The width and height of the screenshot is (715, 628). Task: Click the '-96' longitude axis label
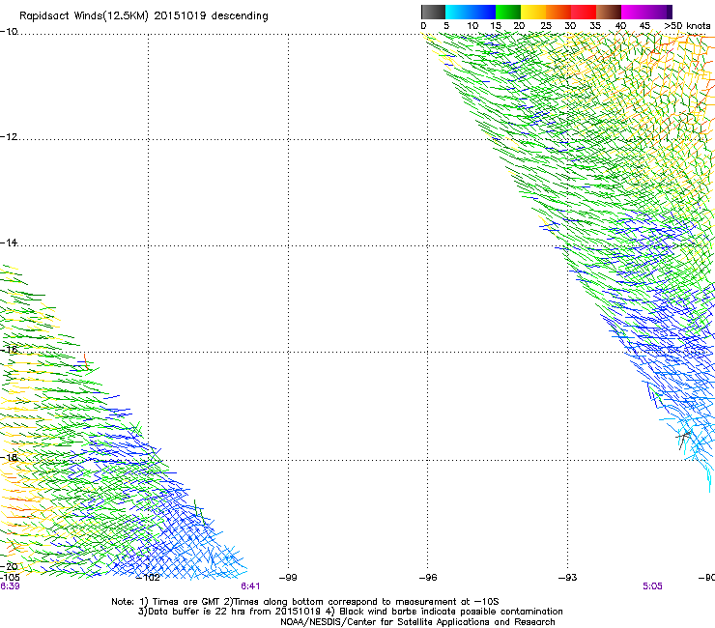tap(428, 578)
